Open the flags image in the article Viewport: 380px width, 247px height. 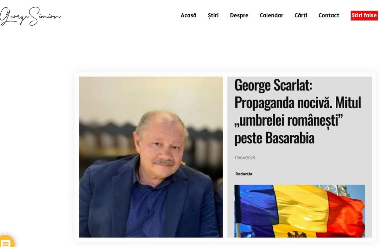click(x=300, y=211)
